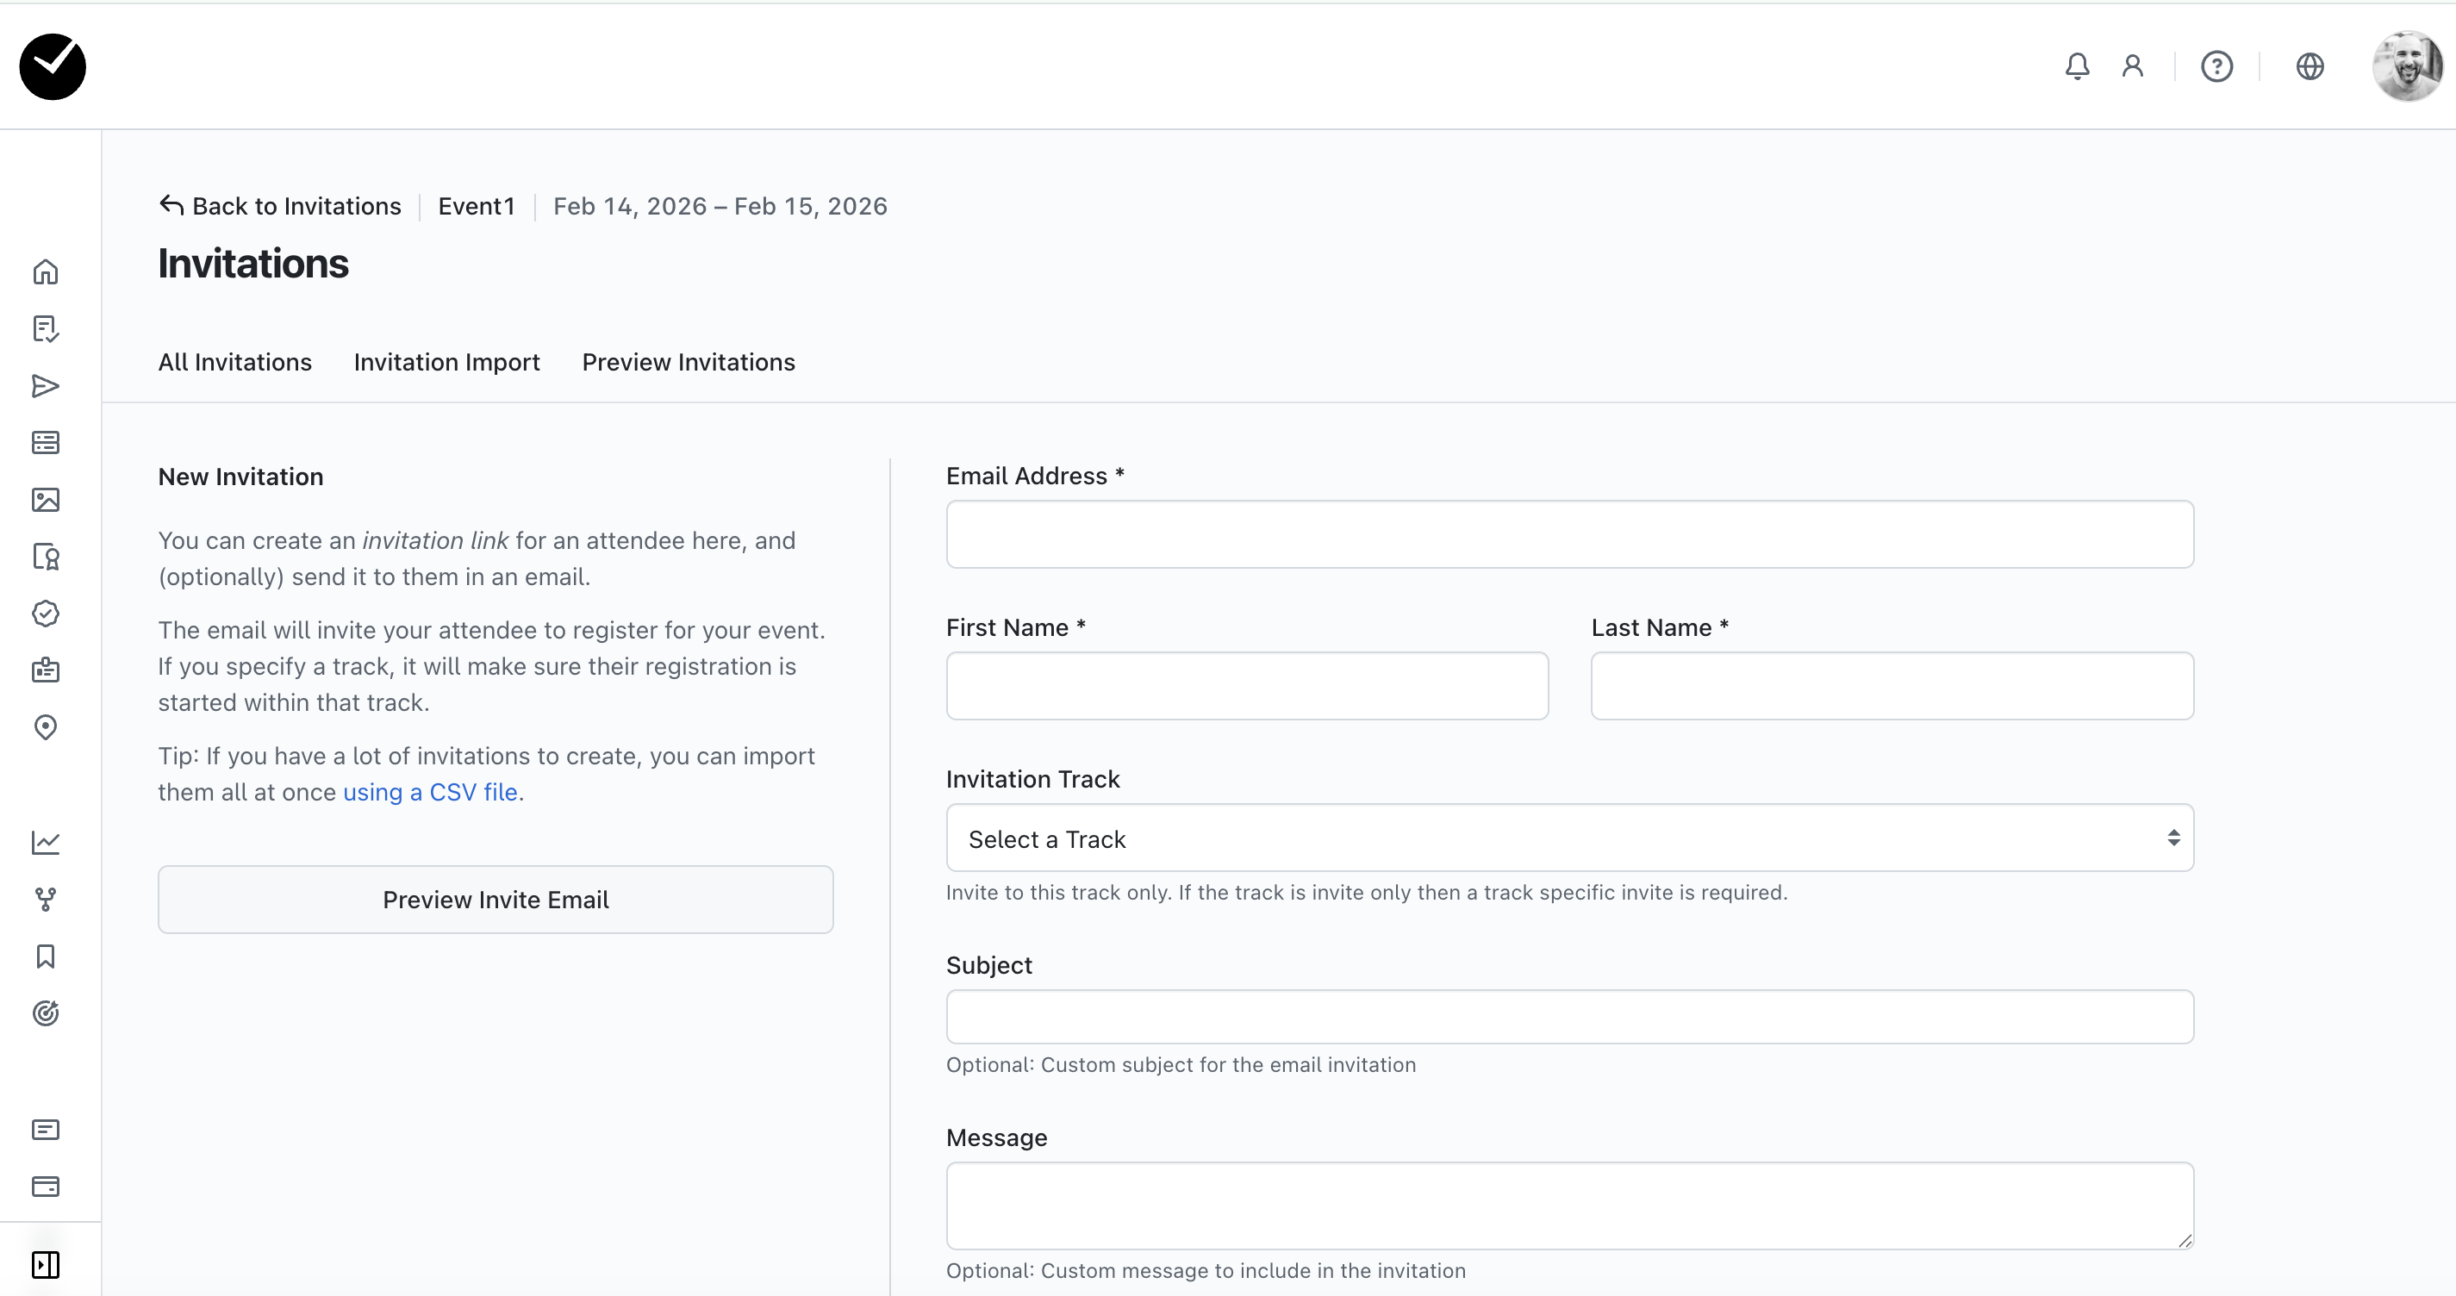2456x1296 pixels.
Task: Open the language globe icon
Action: pos(2310,66)
